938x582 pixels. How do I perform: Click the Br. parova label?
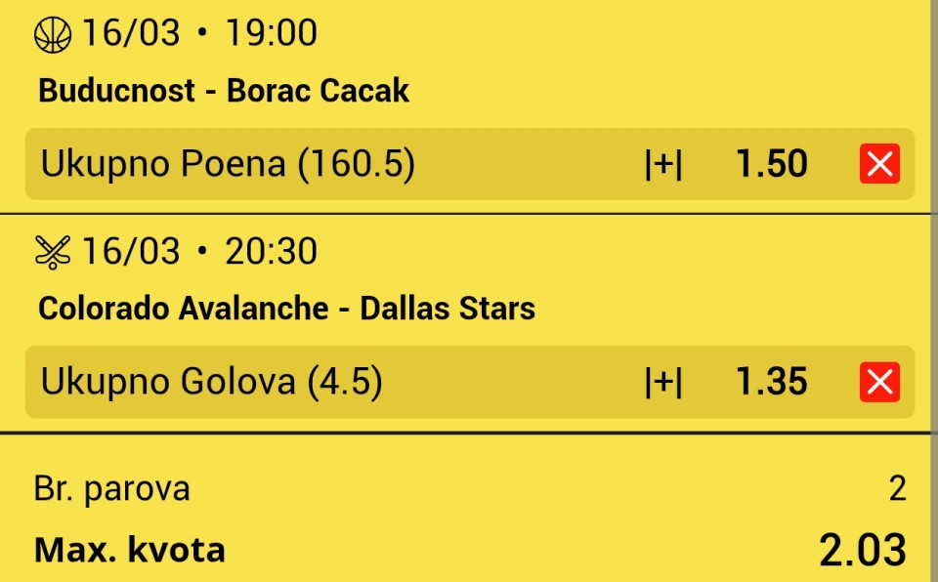click(x=111, y=489)
